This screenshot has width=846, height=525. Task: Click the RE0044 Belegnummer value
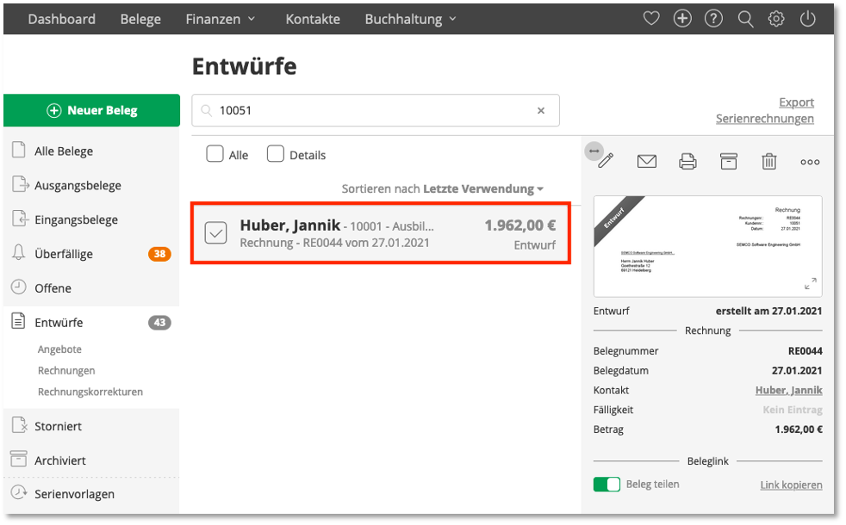tap(805, 351)
